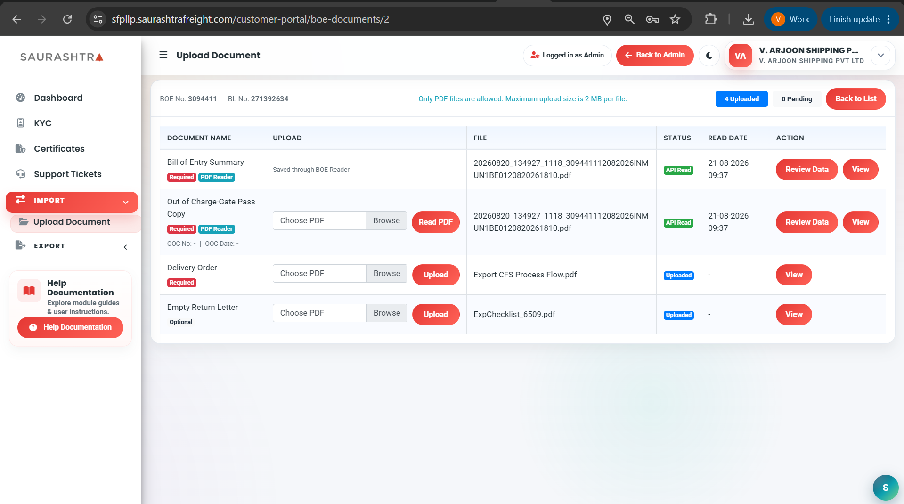The image size is (904, 504).
Task: Open the Work profile menu
Action: [x=790, y=19]
